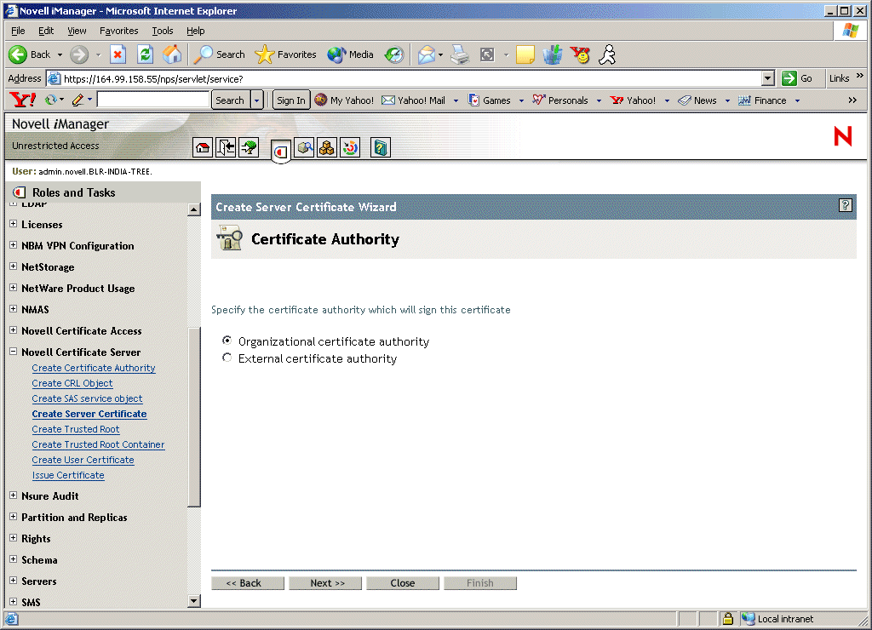Launch Yahoo Messenger smiley icon
Image resolution: width=872 pixels, height=630 pixels.
(x=581, y=54)
